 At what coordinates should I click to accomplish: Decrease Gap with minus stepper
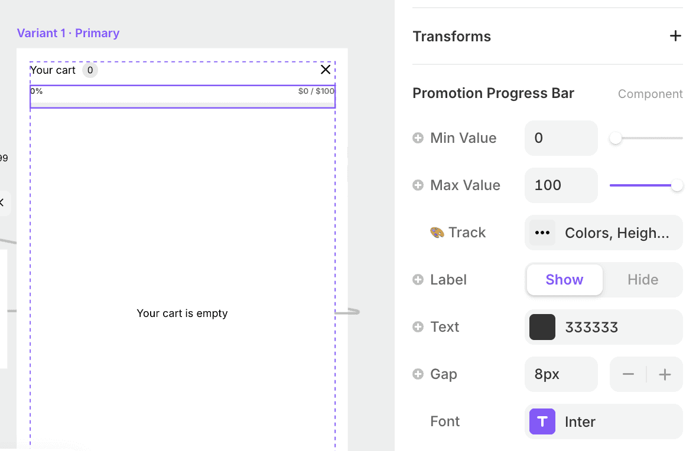628,374
